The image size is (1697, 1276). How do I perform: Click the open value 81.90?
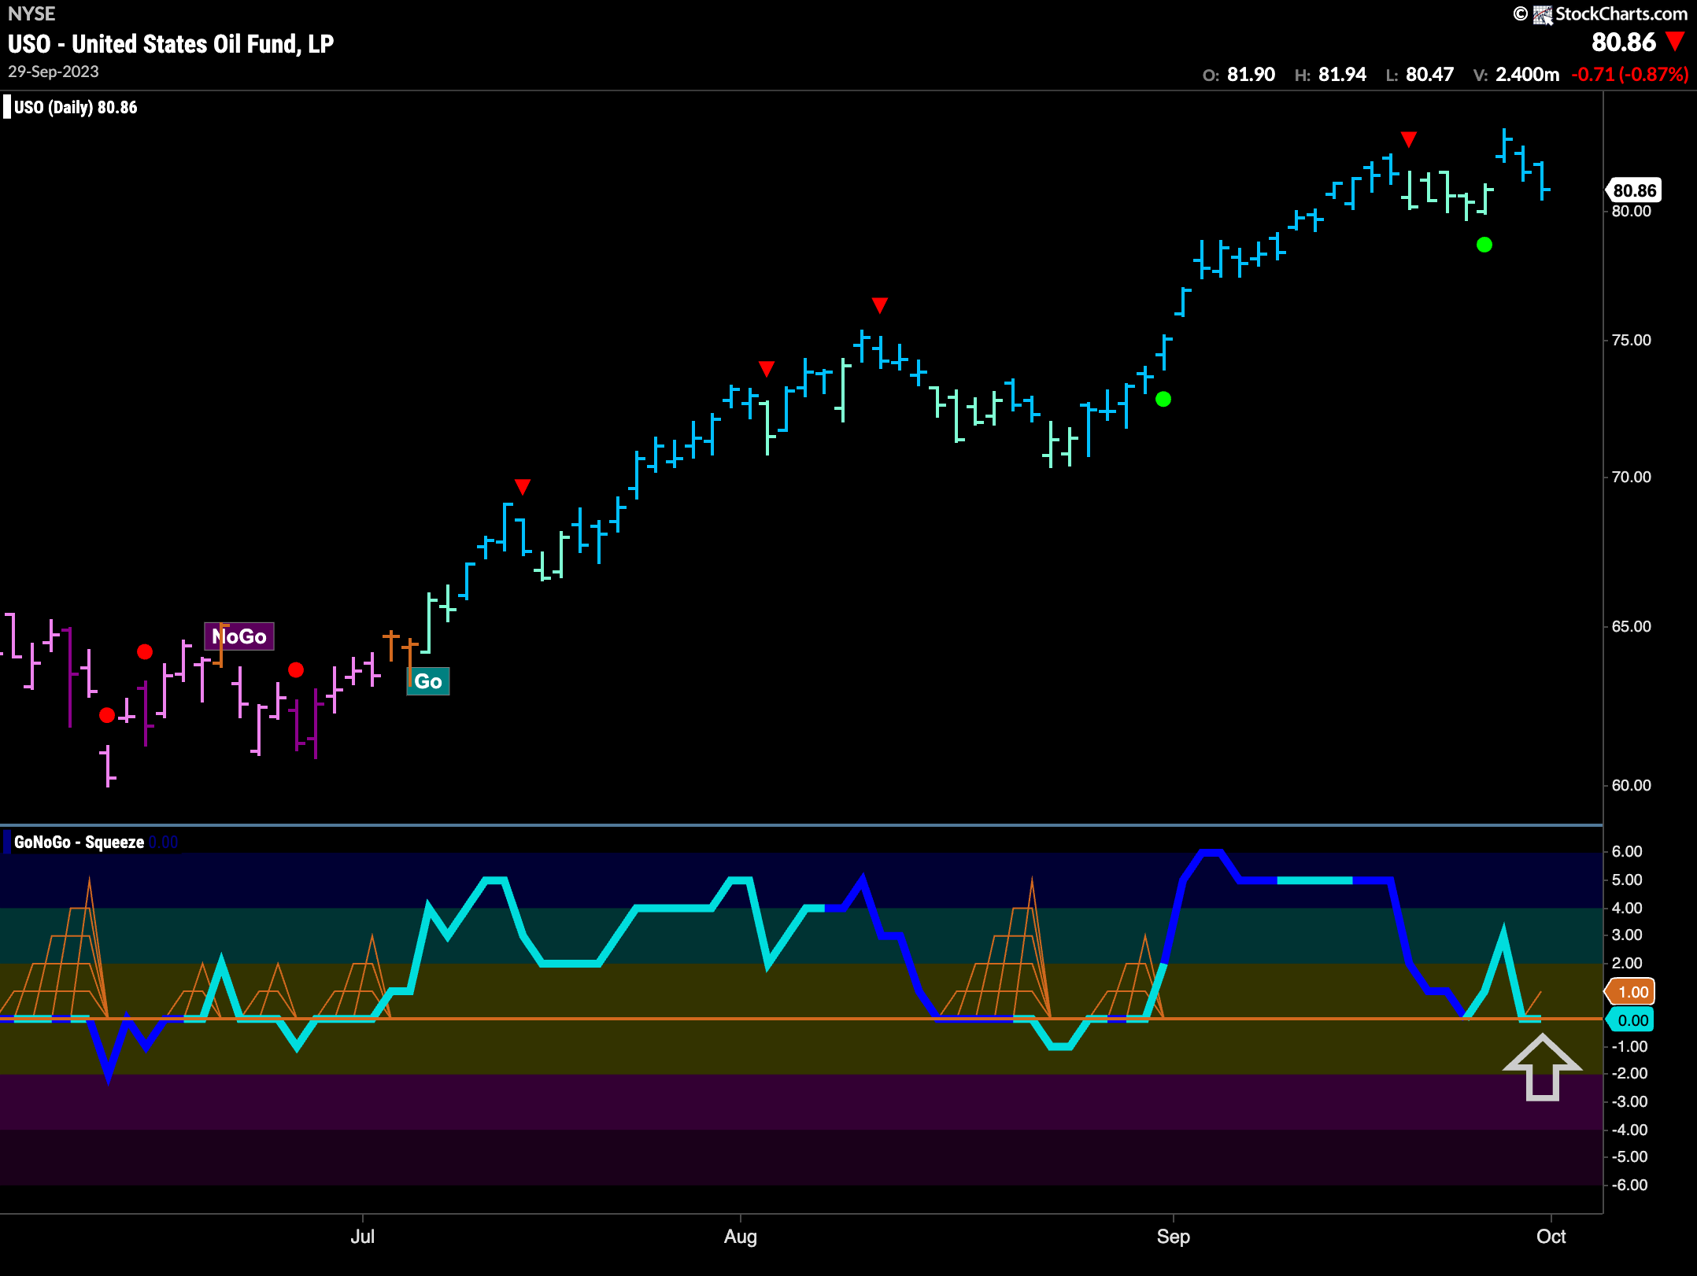coord(1251,75)
